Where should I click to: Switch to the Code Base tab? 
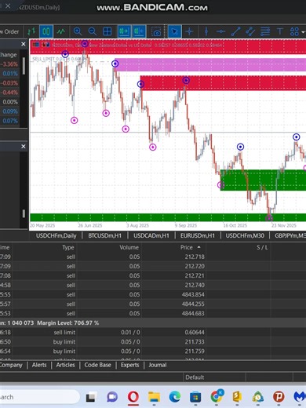[97, 365]
